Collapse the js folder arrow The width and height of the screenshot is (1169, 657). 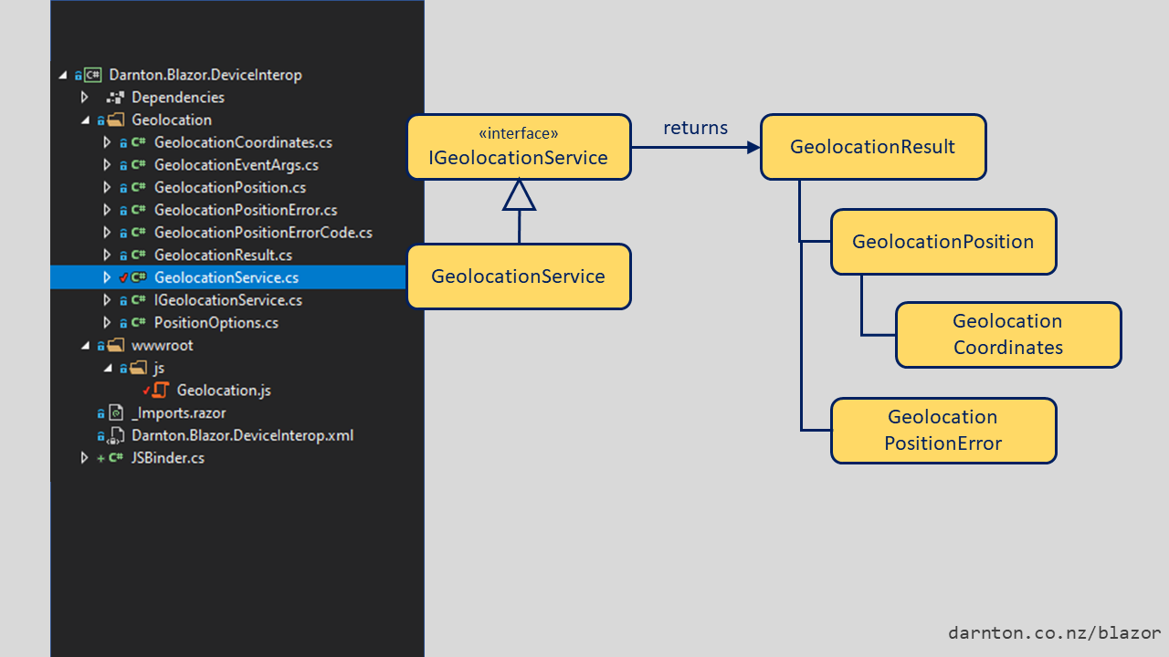coord(107,369)
